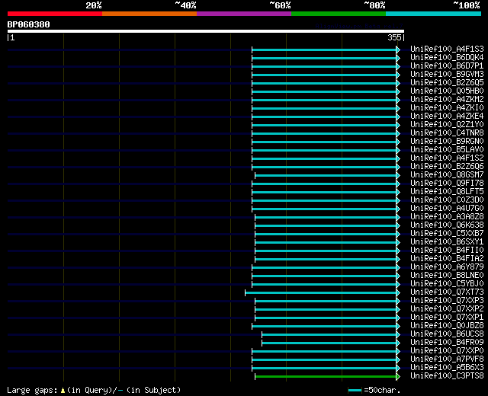Click UniRef100_B2Z6Q6 entry
The image size is (488, 396).
(x=447, y=167)
